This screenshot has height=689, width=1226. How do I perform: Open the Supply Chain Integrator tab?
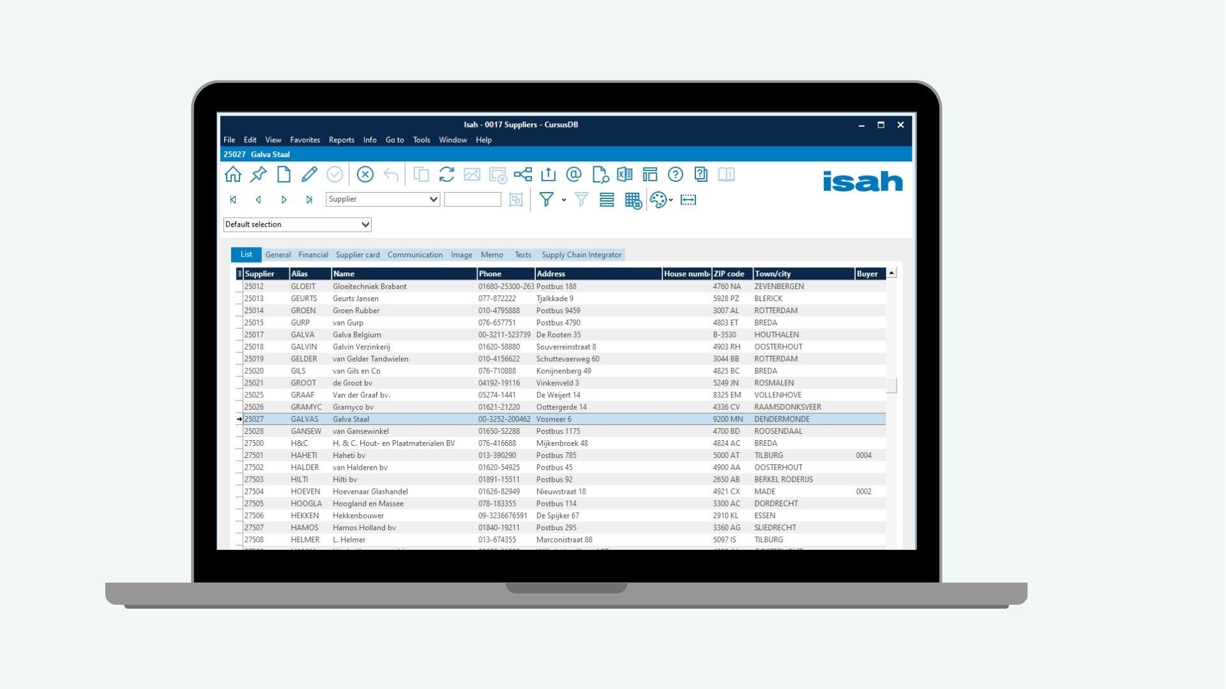[582, 255]
